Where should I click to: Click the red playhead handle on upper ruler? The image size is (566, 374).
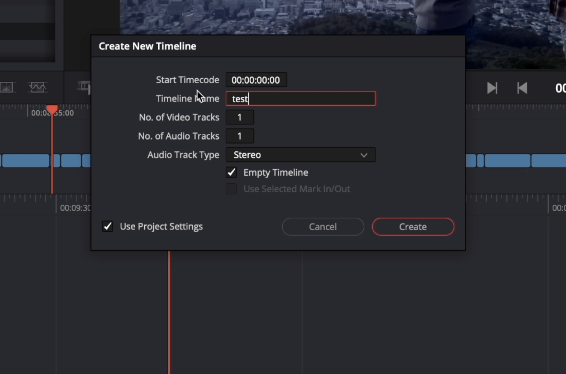point(52,110)
